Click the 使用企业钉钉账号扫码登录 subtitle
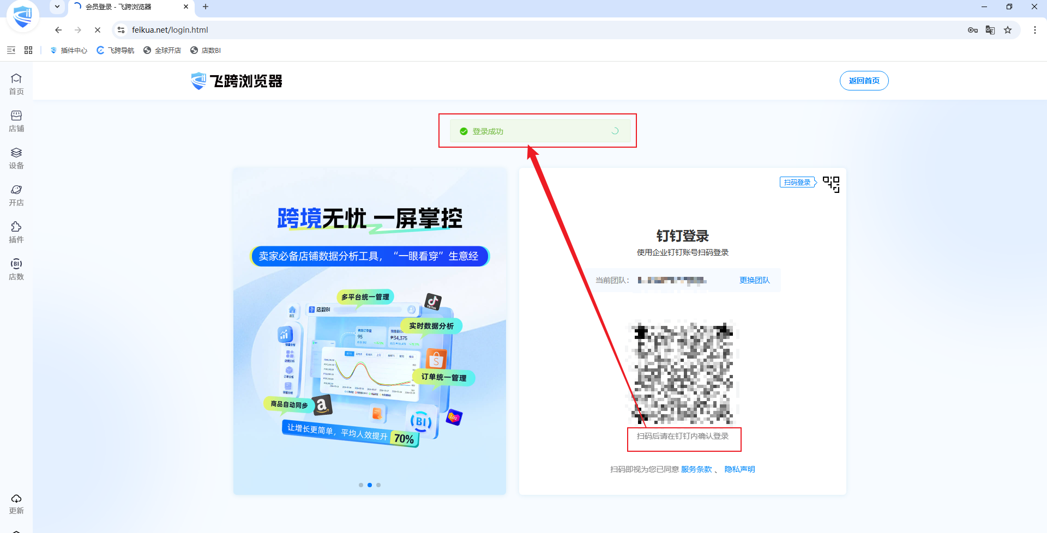Viewport: 1047px width, 533px height. pyautogui.click(x=683, y=252)
